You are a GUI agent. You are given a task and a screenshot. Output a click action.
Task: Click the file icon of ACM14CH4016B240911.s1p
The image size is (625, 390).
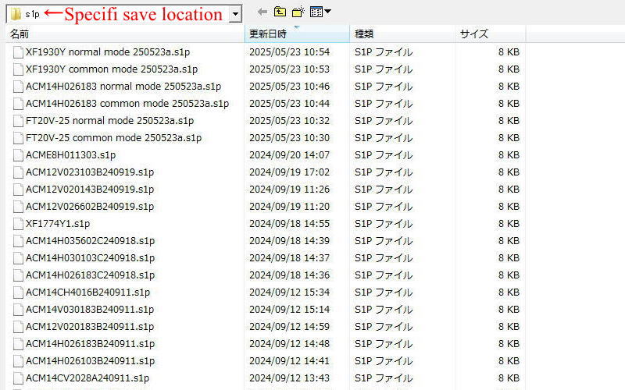pos(18,292)
